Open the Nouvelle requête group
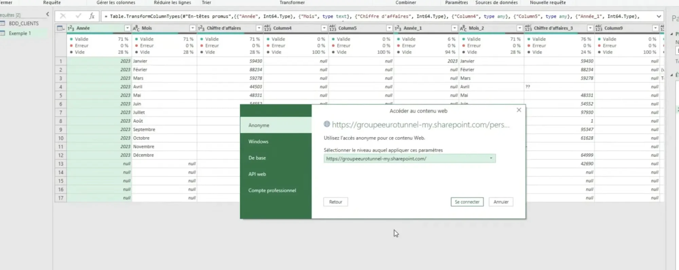679x270 pixels. tap(548, 3)
